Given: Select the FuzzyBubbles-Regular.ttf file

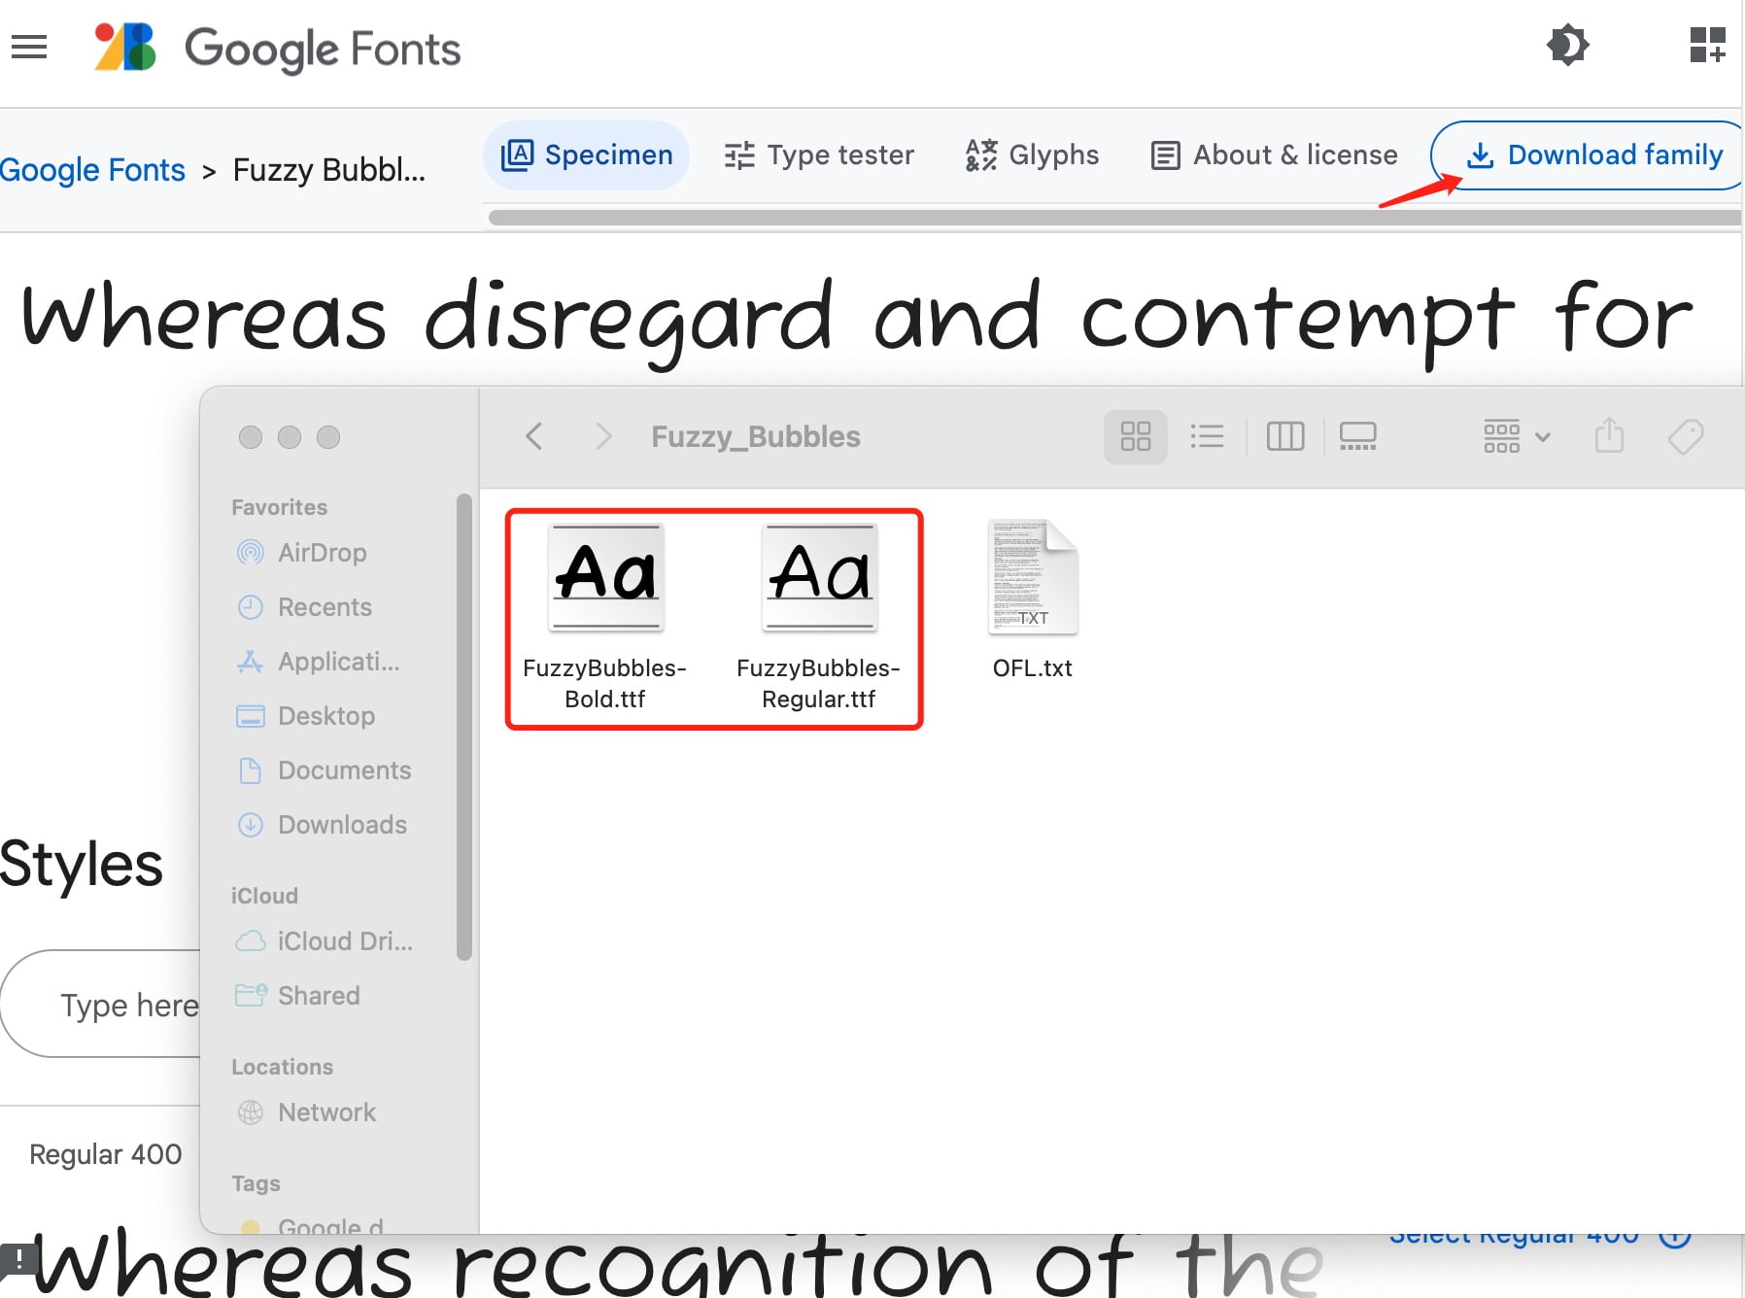Looking at the screenshot, I should point(819,618).
